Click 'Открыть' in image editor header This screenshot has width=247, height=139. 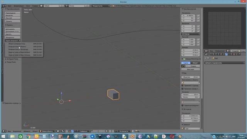pos(242,51)
